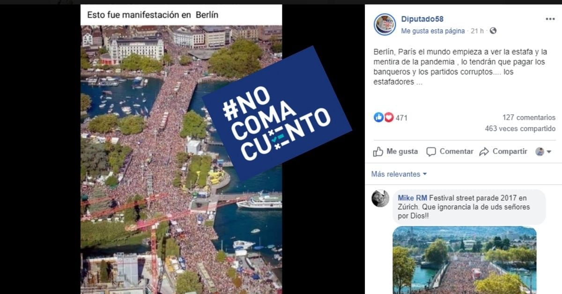The width and height of the screenshot is (562, 294).
Task: Open the 463 veces compartido link
Action: click(520, 129)
